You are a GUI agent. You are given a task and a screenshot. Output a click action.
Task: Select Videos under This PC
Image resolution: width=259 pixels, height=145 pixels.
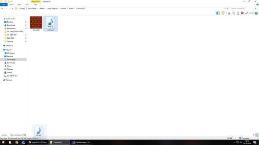[9, 72]
